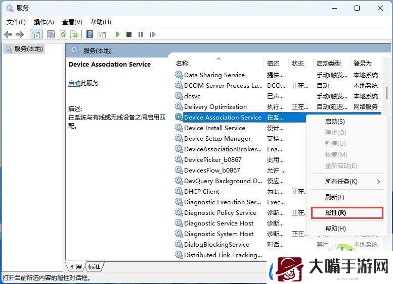Viewport: 393px width, 284px height.
Task: Click the green Start service play icon
Action: click(117, 34)
